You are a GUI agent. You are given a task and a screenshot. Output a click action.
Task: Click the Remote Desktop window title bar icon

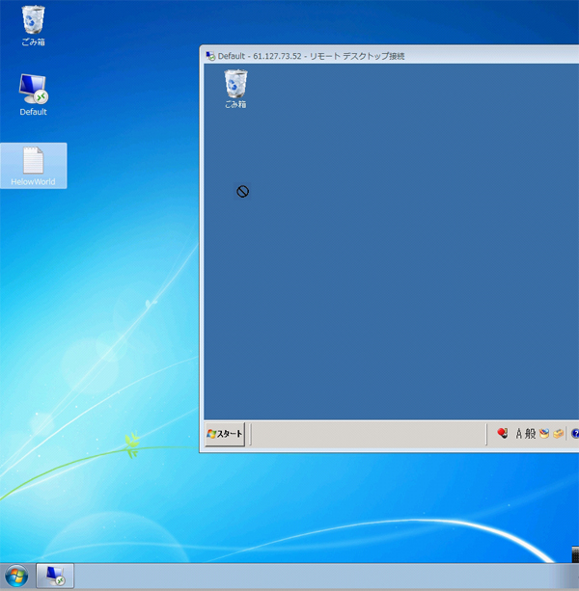(x=210, y=56)
